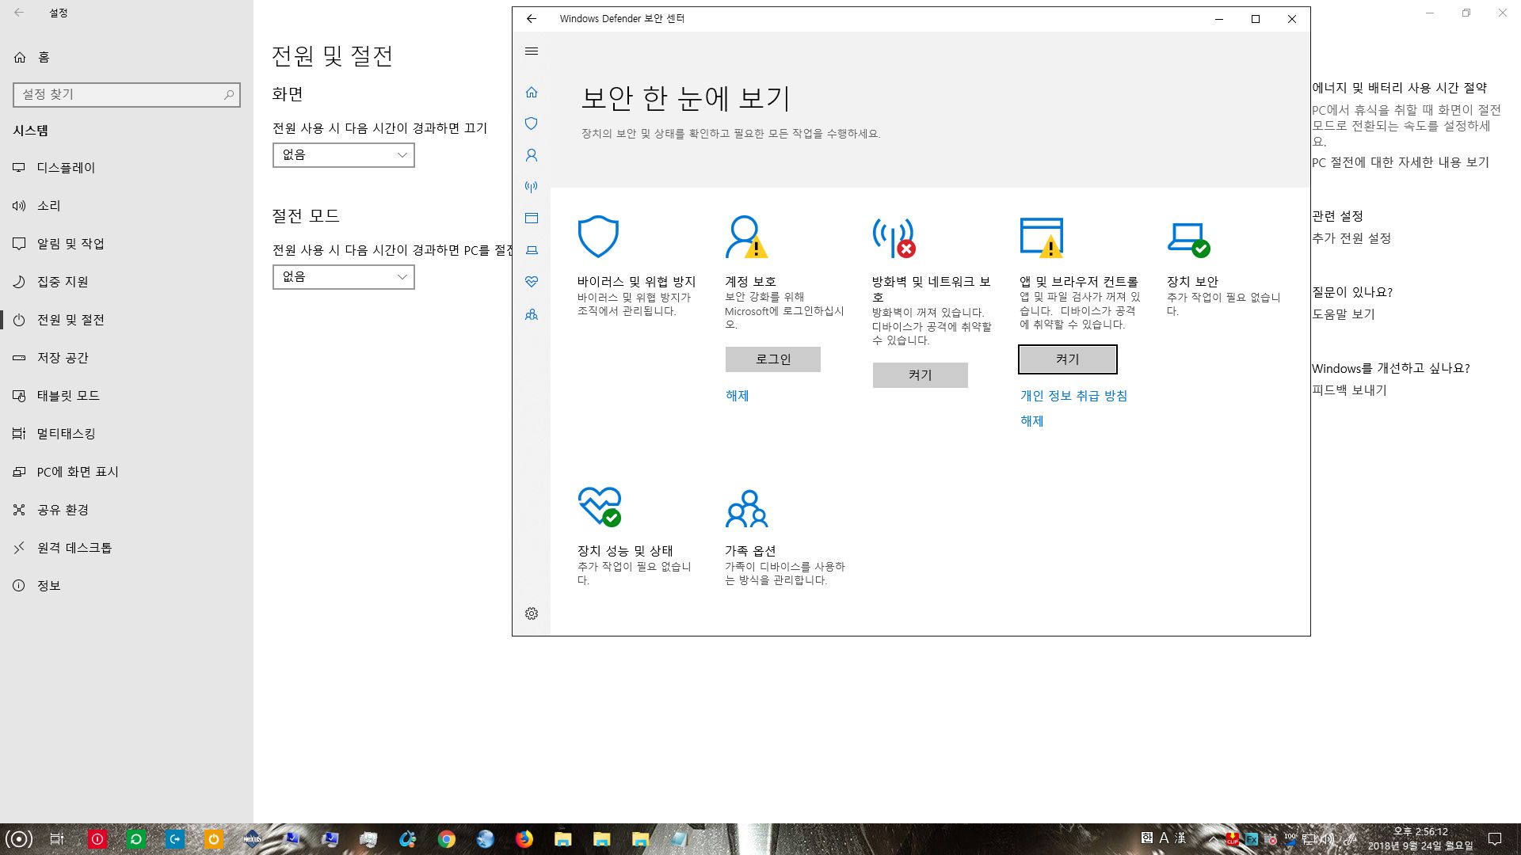Open device health heart icon in Defender sidebar
Viewport: 1521px width, 855px height.
click(x=532, y=282)
